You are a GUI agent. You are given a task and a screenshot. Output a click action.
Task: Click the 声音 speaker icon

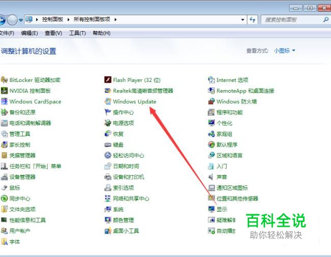pyautogui.click(x=211, y=177)
